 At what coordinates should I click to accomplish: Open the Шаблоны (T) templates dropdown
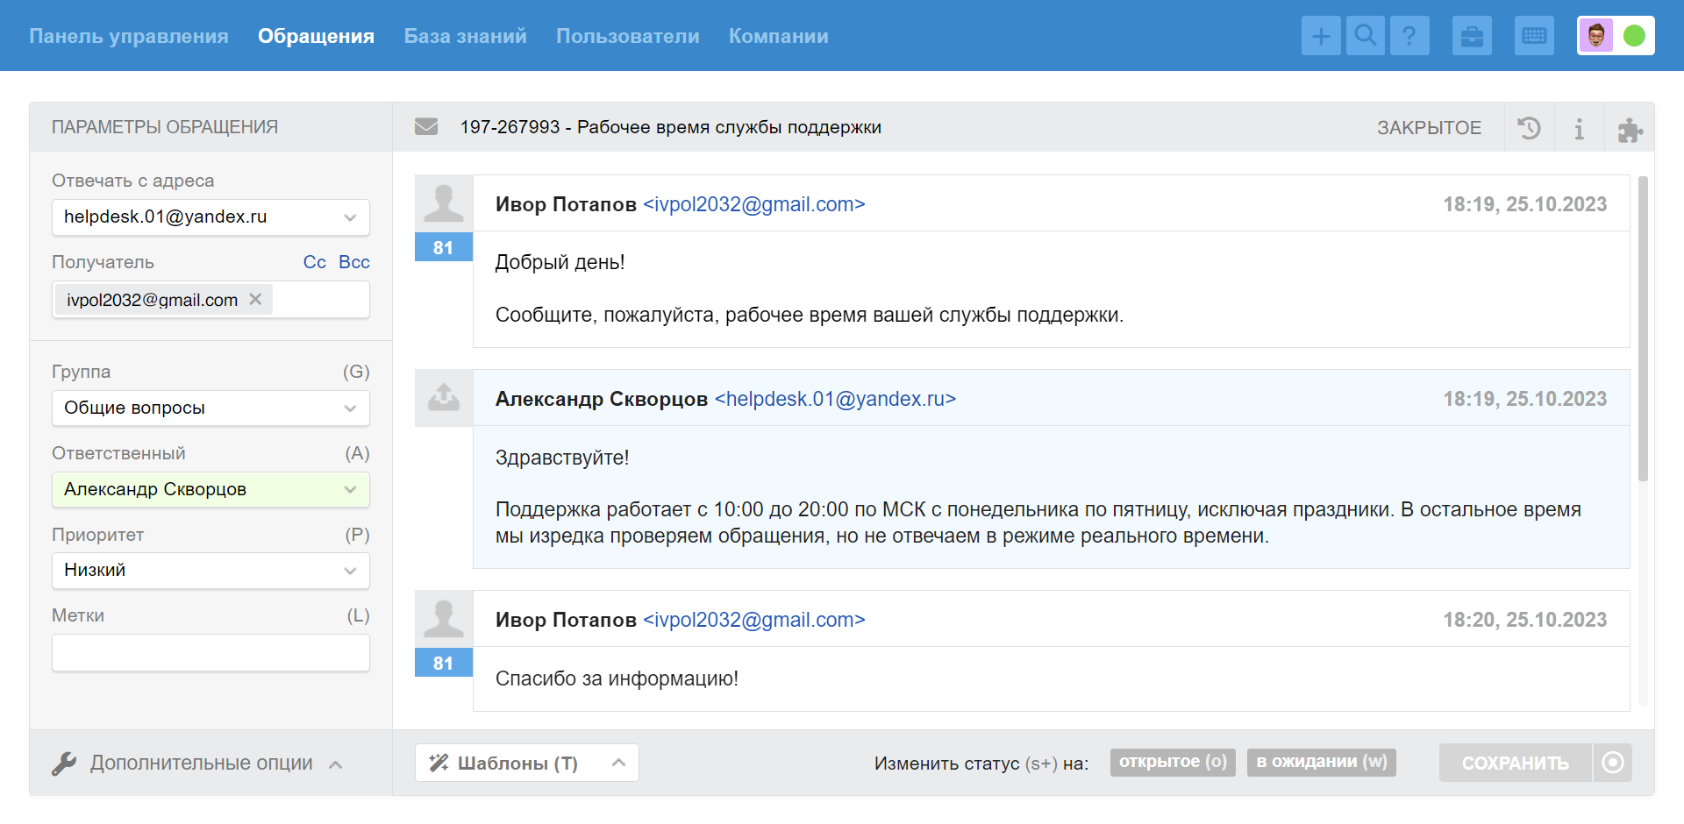pos(526,763)
